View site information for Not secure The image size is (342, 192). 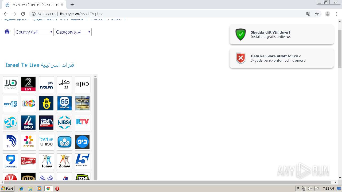click(44, 14)
